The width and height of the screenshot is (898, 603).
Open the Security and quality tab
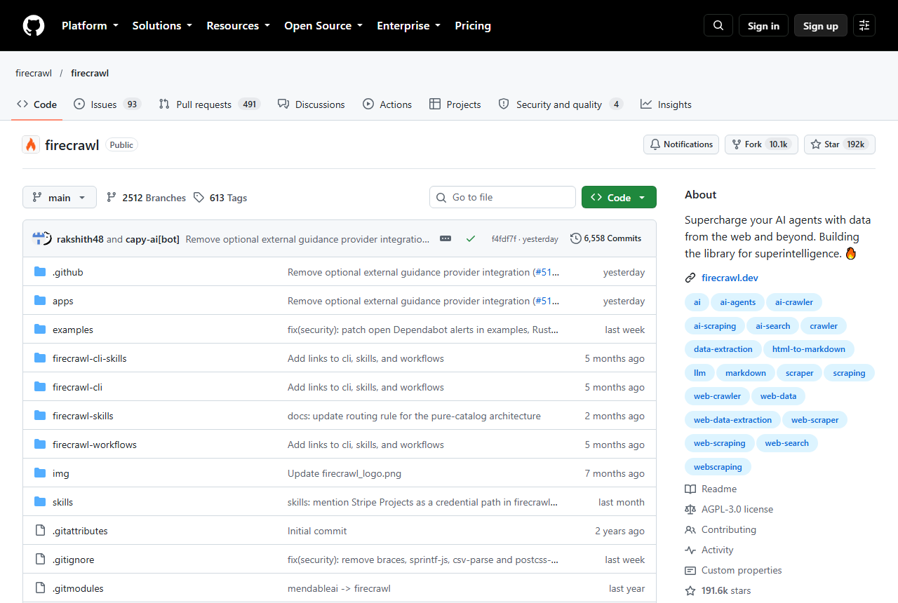[560, 104]
